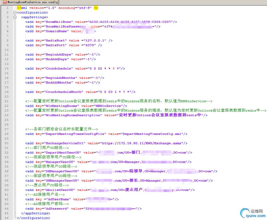Click the EndAddDays key text
The width and height of the screenshot is (267, 220).
point(56,59)
